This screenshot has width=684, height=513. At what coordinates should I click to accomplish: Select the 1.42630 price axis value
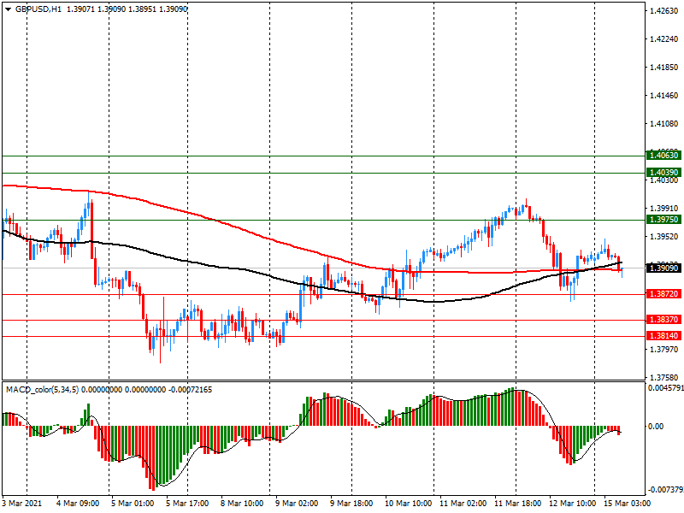click(664, 11)
